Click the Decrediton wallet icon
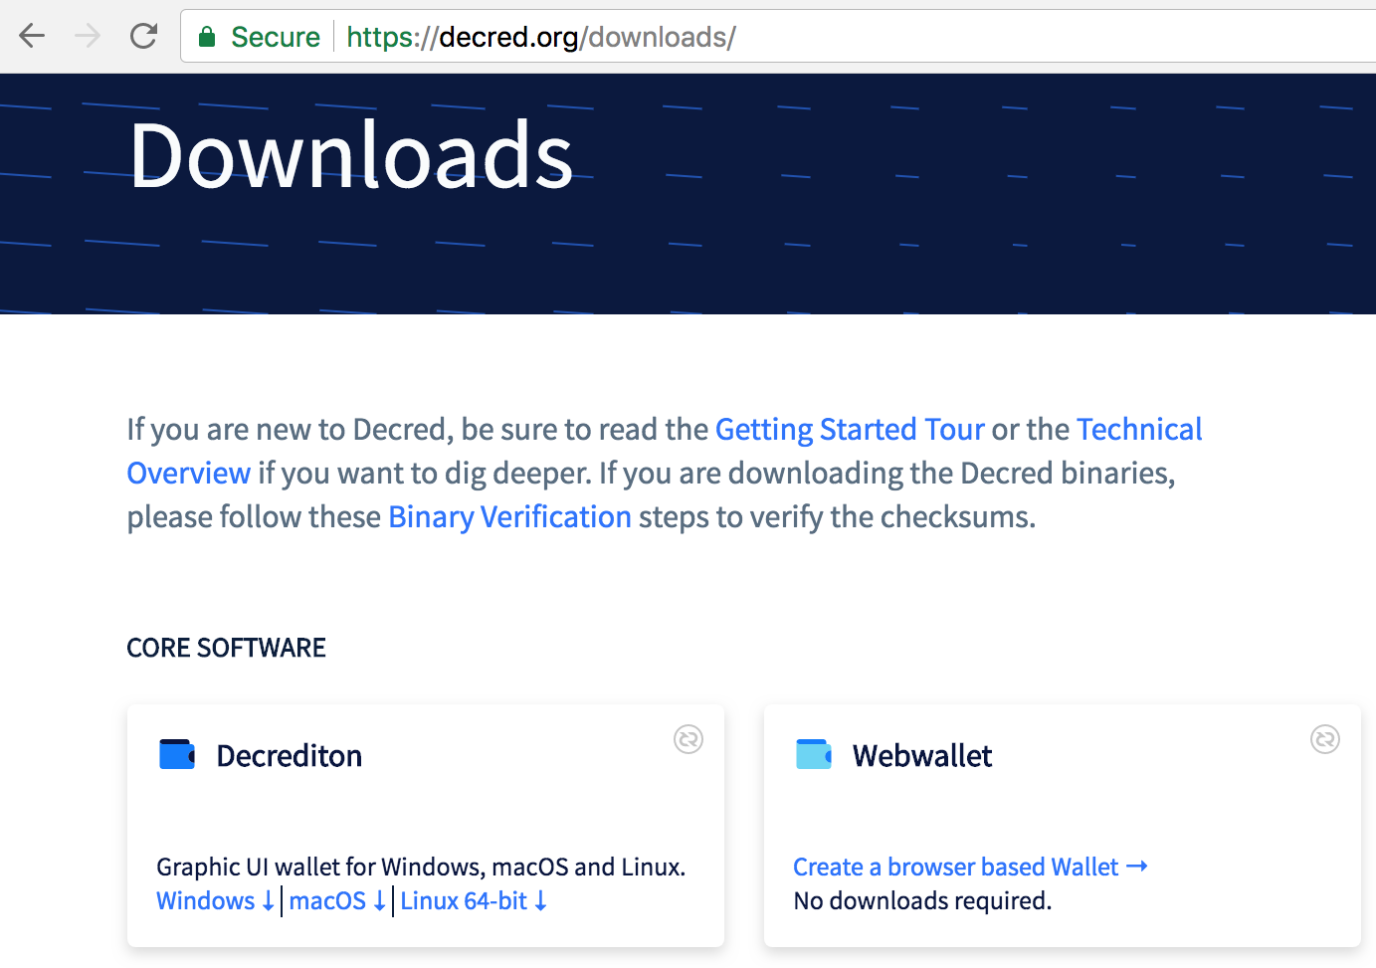This screenshot has height=968, width=1376. [x=177, y=754]
